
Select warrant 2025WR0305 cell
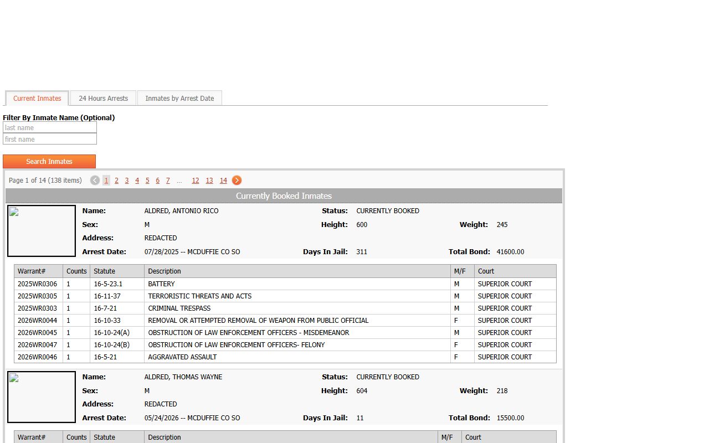pyautogui.click(x=38, y=296)
